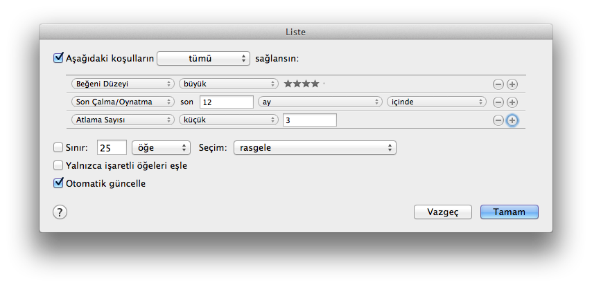Open the Beğeni Düzeyi field dropdown
Viewport: 592px width, 287px height.
click(x=122, y=84)
